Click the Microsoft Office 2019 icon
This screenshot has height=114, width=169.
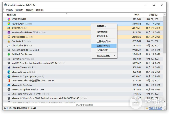click(x=9, y=81)
